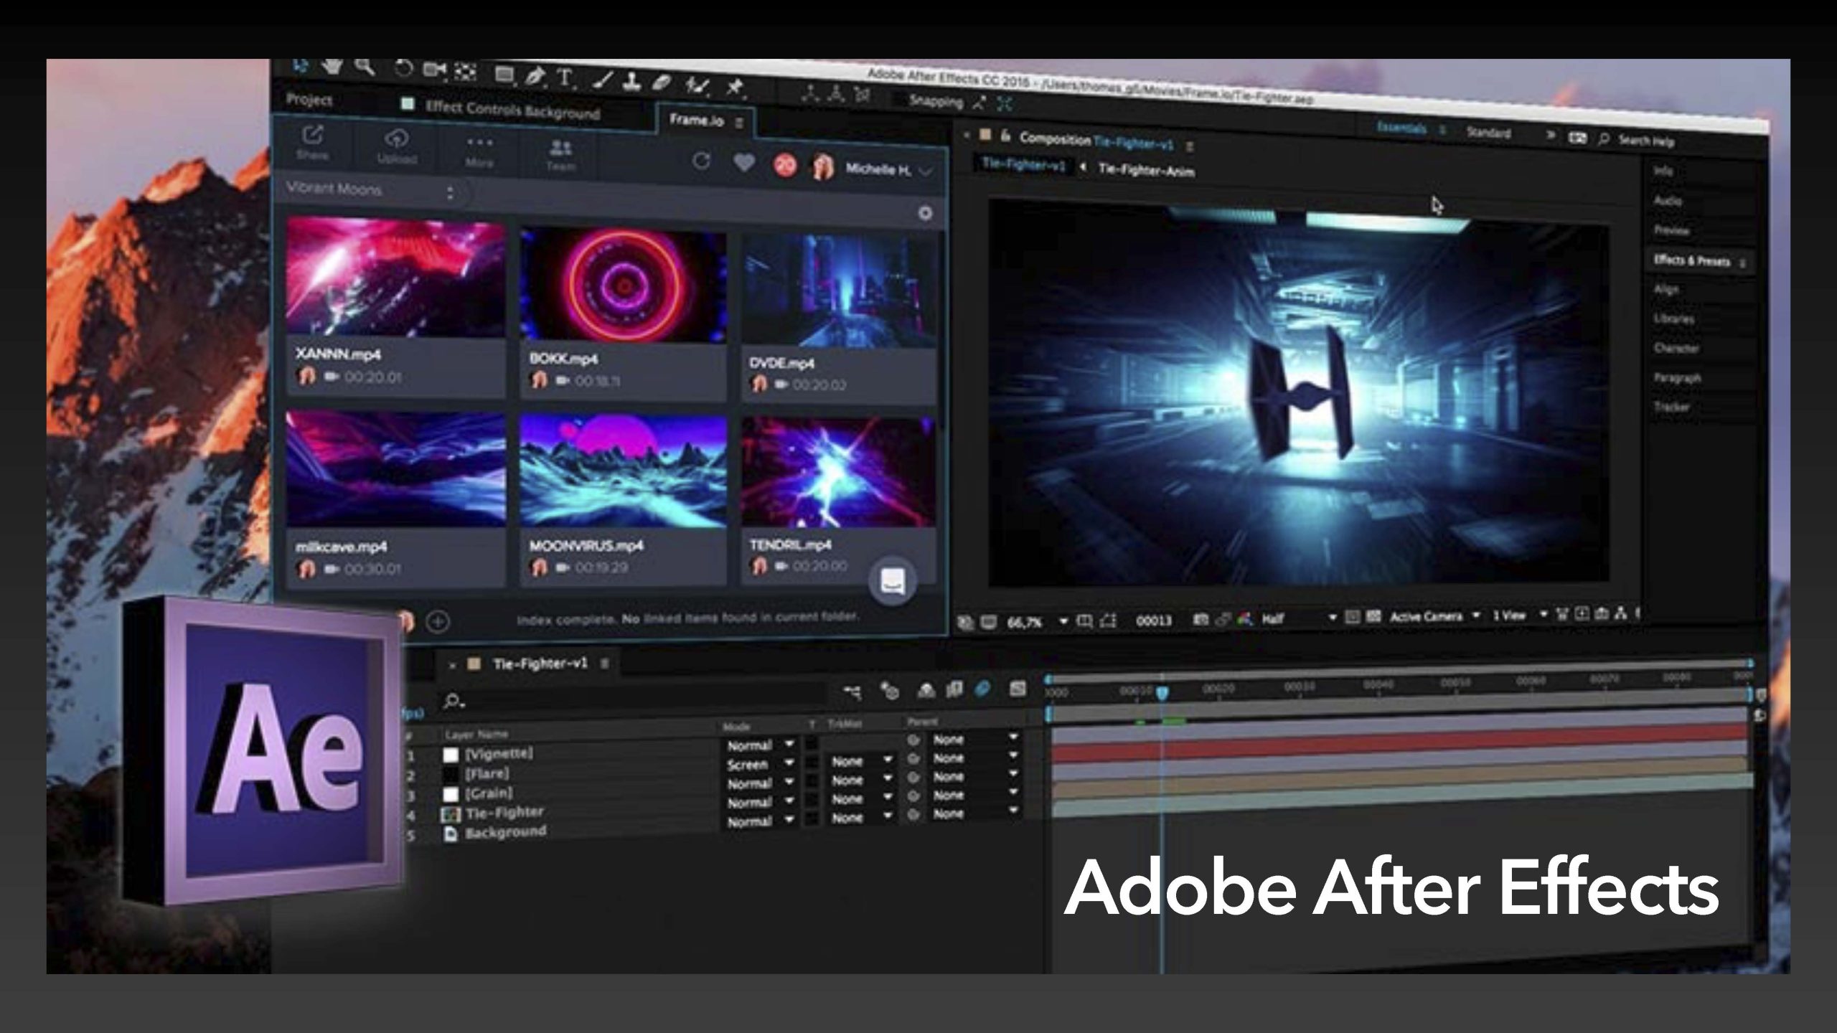Viewport: 1837px width, 1033px height.
Task: Select the Zoom magnifier tool
Action: (365, 67)
